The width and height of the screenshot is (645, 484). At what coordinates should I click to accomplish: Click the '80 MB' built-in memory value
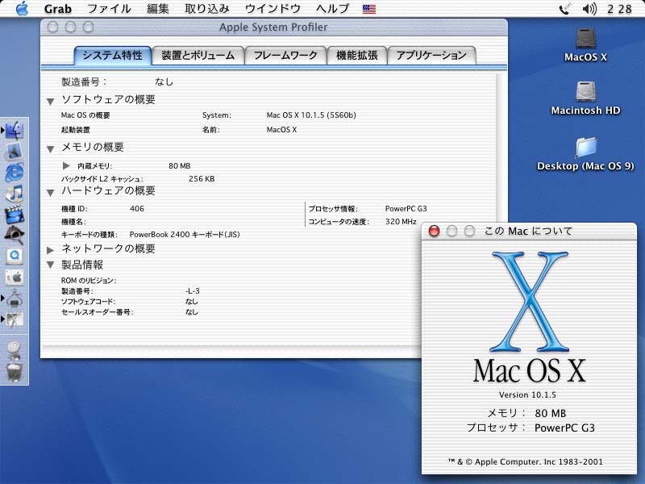point(179,166)
